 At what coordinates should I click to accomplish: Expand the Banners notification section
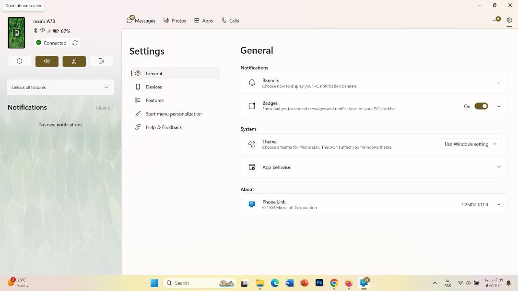374,83
